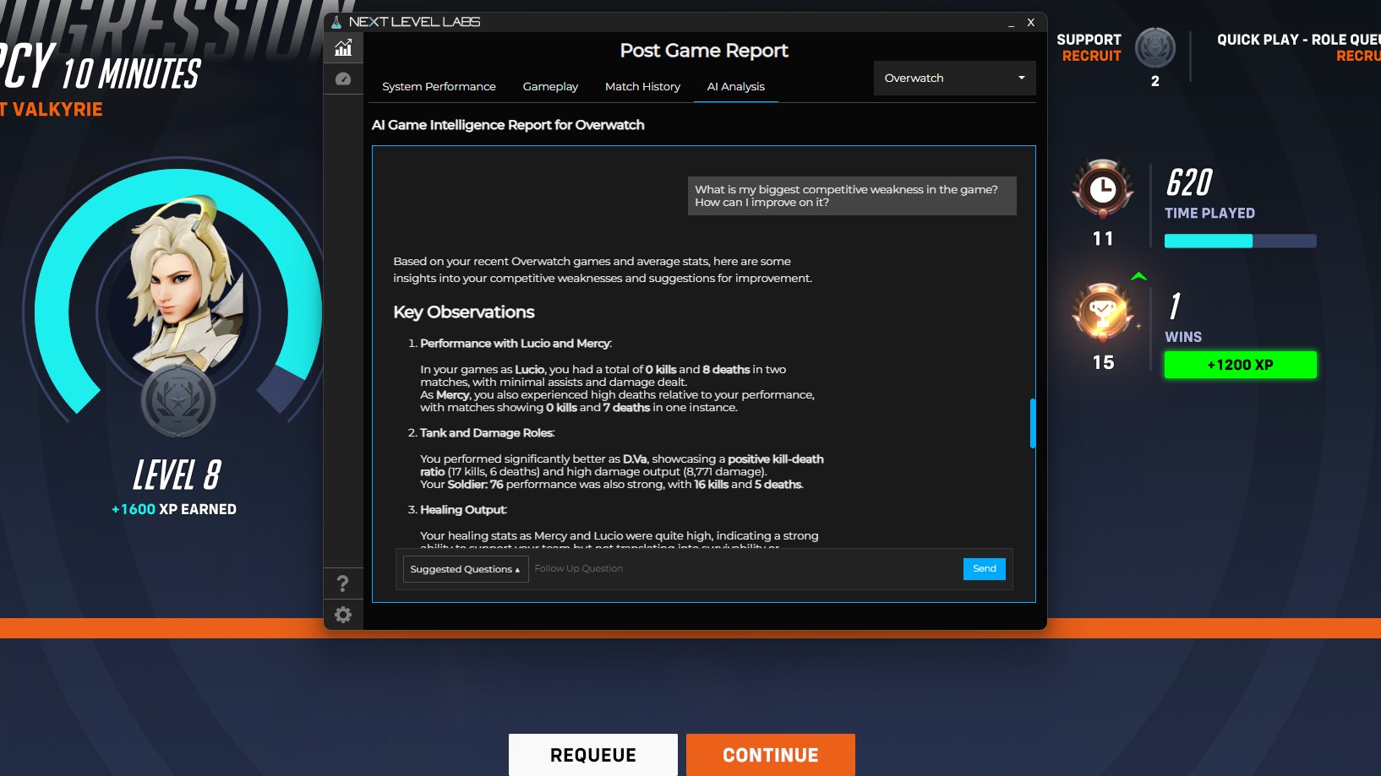Click the Time Played clock medal icon
Screen dimensions: 1381x776
1103,189
